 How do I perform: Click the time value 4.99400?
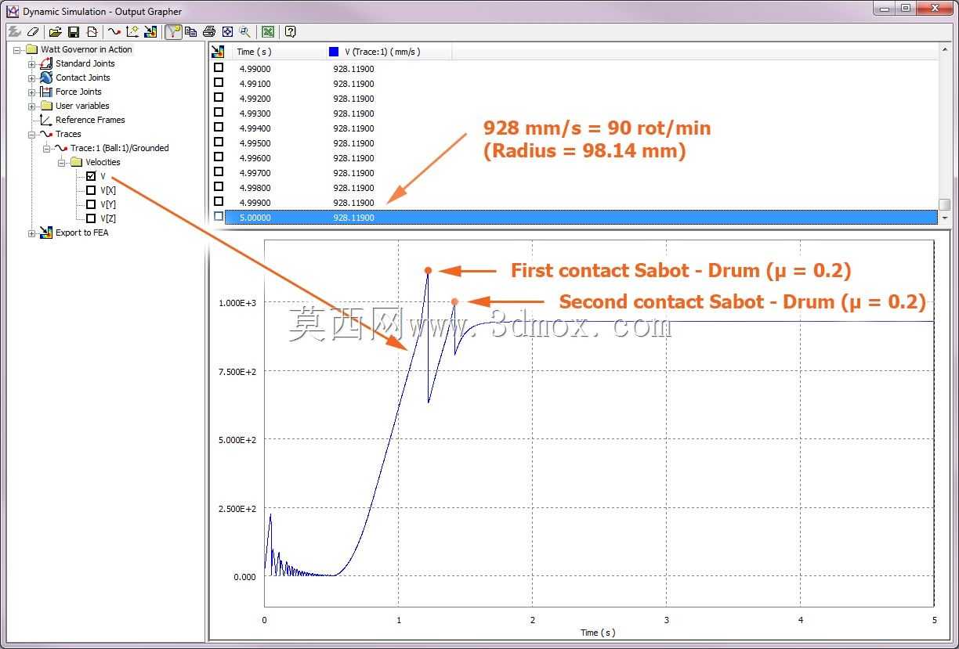[255, 128]
